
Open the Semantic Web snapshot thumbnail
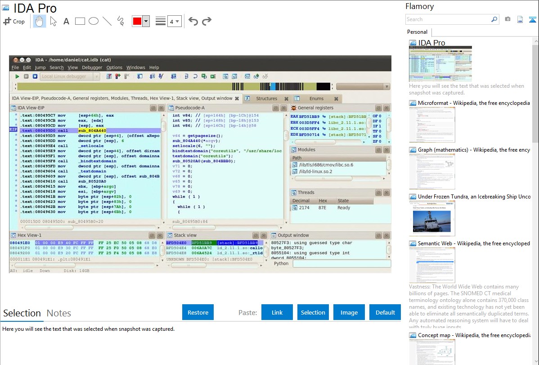[x=432, y=265]
